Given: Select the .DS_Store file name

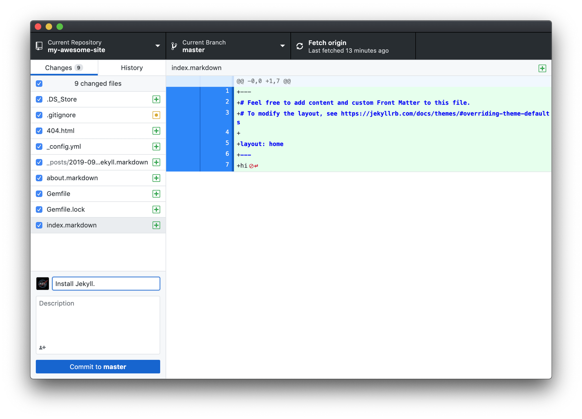Looking at the screenshot, I should tap(62, 99).
